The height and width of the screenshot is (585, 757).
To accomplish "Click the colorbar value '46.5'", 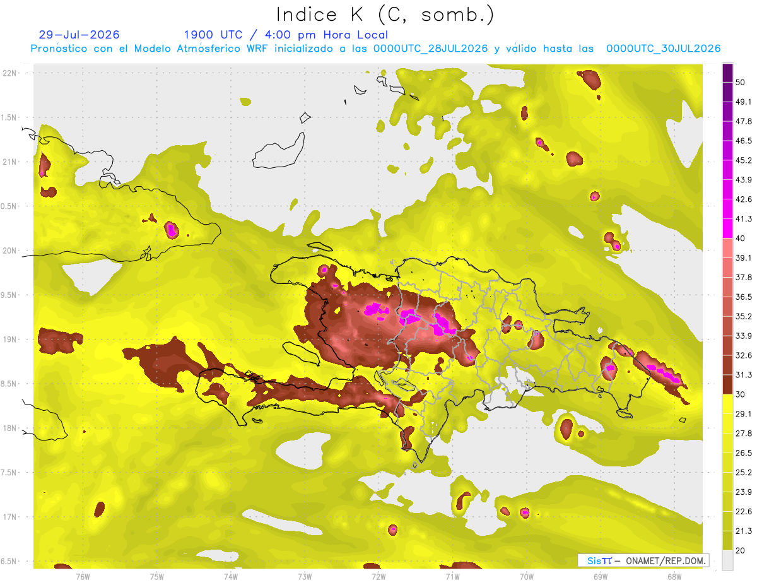I will click(743, 141).
